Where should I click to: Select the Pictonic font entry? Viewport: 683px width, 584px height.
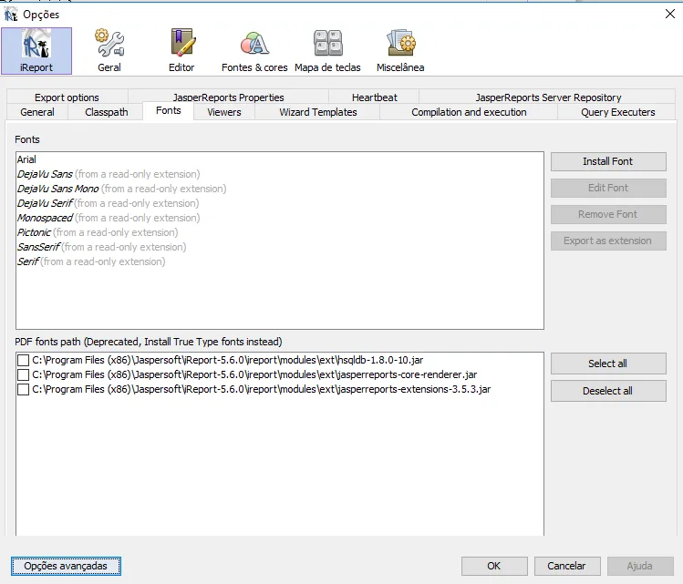click(x=280, y=232)
